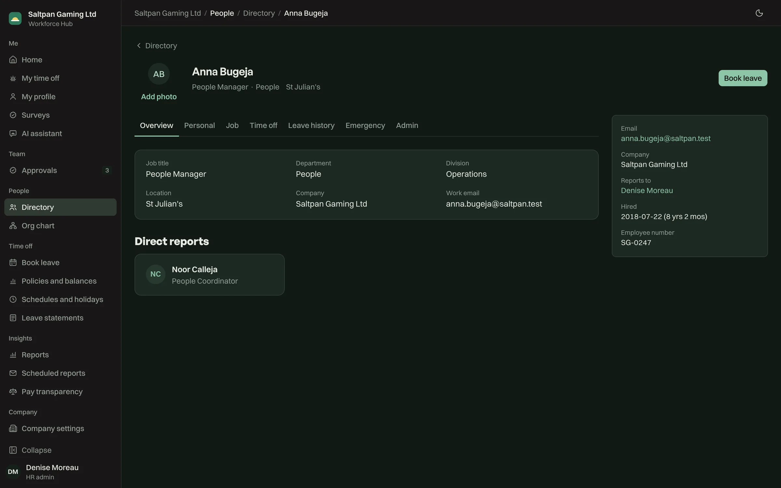Click the hired date 2018-07-22 text
The image size is (781, 488).
[664, 216]
